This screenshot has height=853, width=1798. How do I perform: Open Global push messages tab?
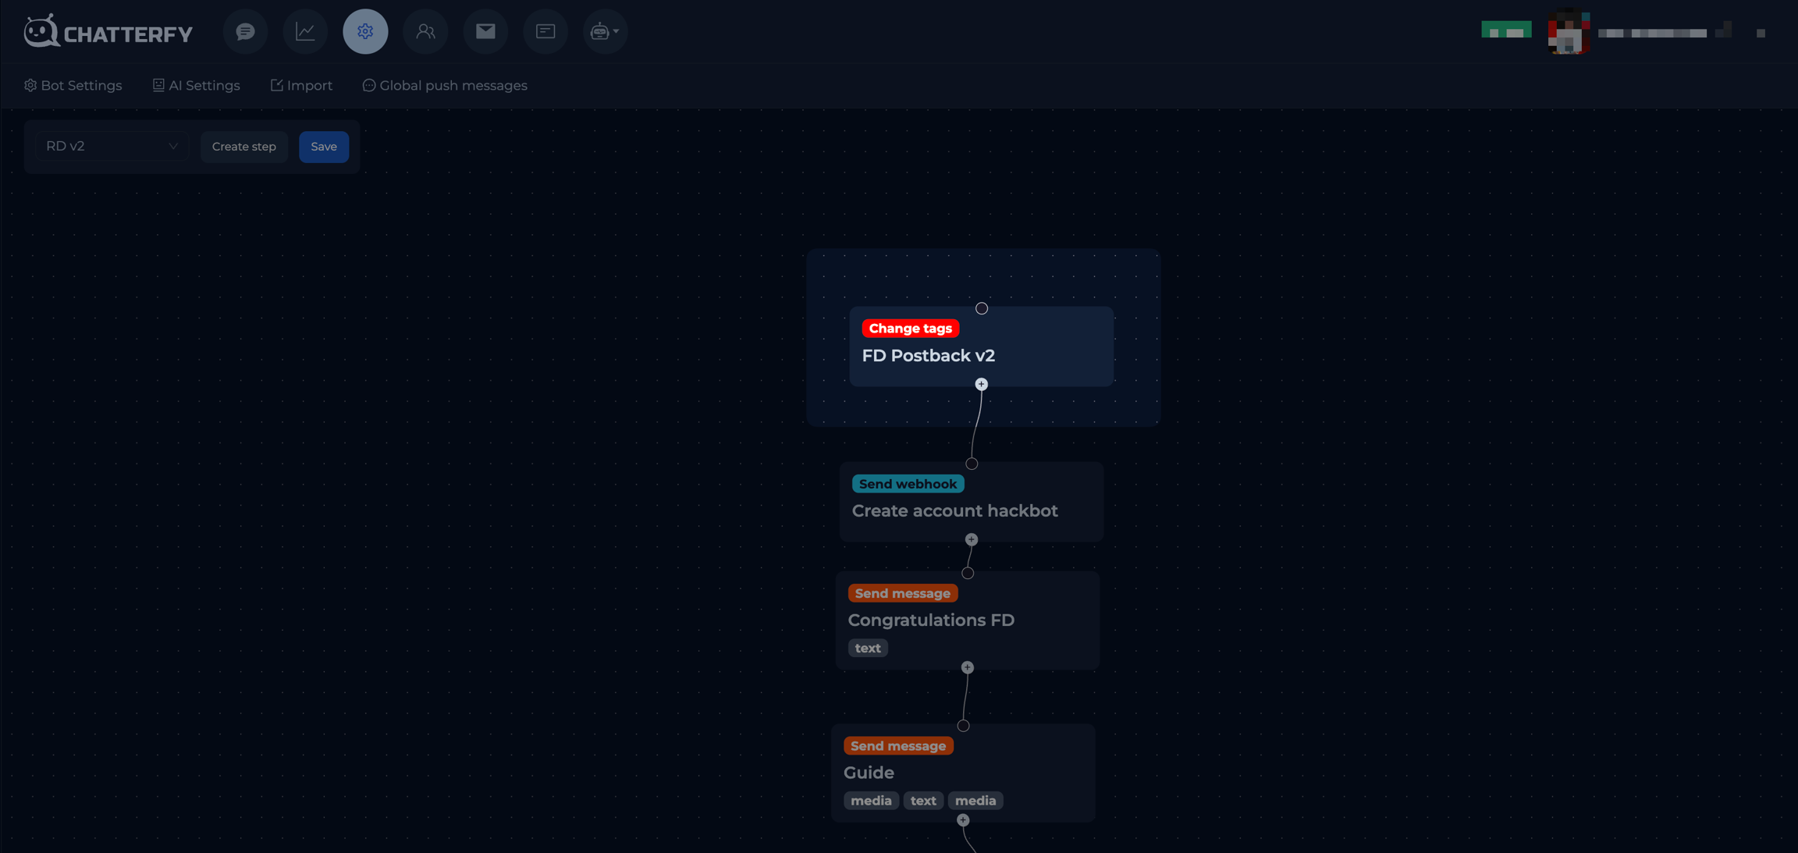tap(445, 86)
